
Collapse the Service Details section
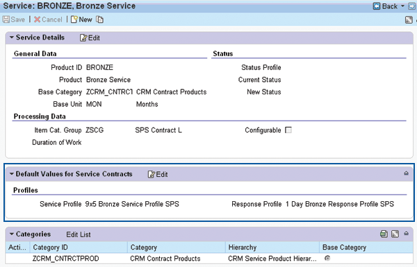click(x=12, y=37)
